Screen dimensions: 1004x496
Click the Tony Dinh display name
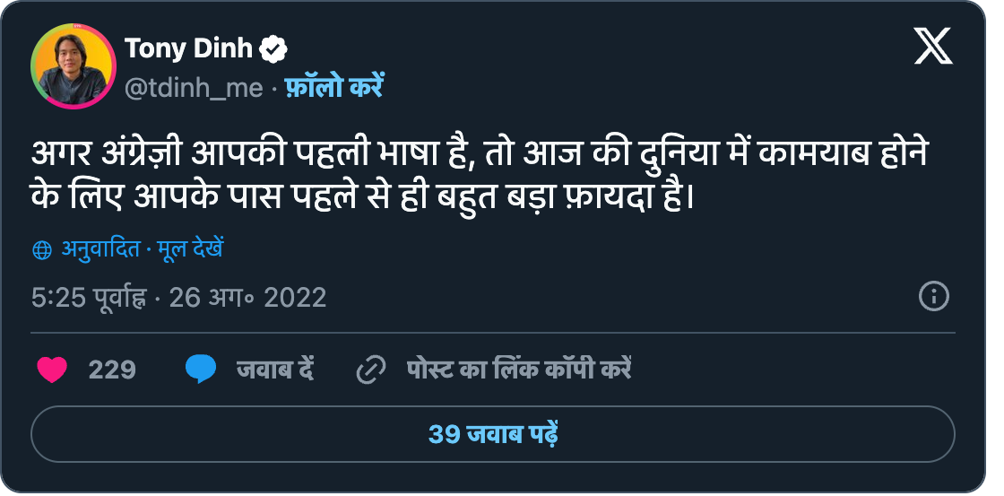188,48
